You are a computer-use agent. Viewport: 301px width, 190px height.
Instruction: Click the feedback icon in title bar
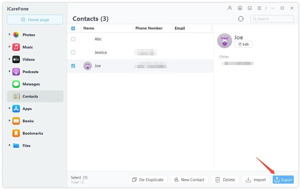click(x=250, y=8)
